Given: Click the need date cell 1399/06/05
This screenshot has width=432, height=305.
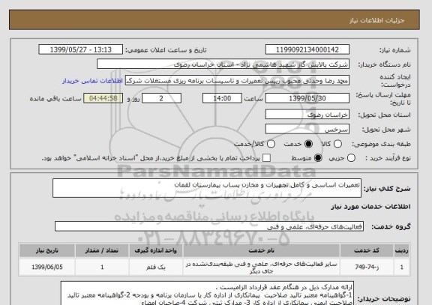Looking at the screenshot, I should (47, 267).
